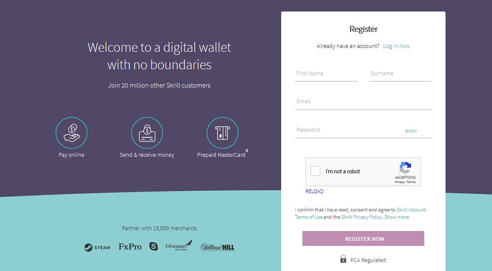Expand terms with Show more

click(x=397, y=217)
